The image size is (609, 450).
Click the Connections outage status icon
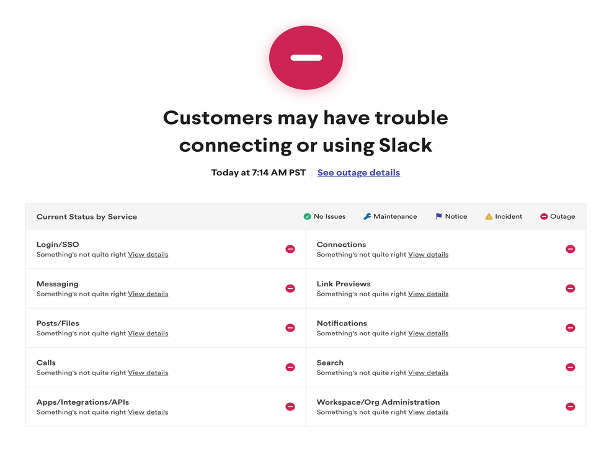570,249
